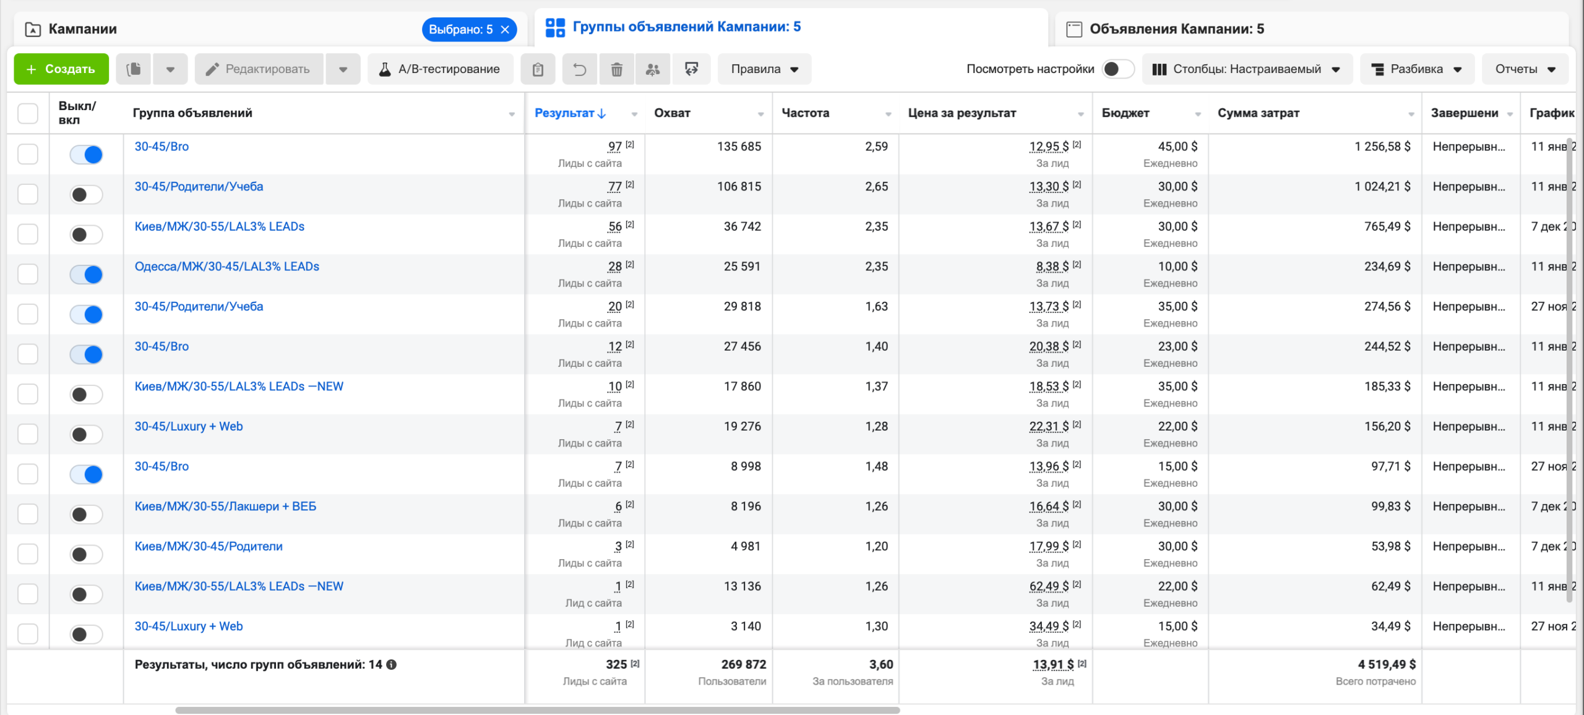Click the vertical scrollbar on right edge
Viewport: 1584px width, 715px height.
[x=1569, y=371]
